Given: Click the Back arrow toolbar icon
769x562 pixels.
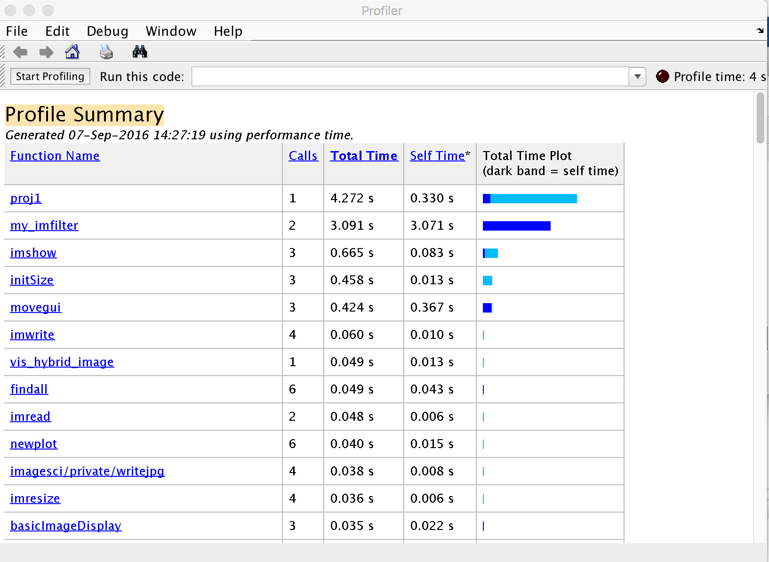Looking at the screenshot, I should [20, 52].
